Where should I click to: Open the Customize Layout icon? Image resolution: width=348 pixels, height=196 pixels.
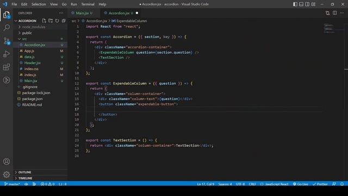[313, 4]
